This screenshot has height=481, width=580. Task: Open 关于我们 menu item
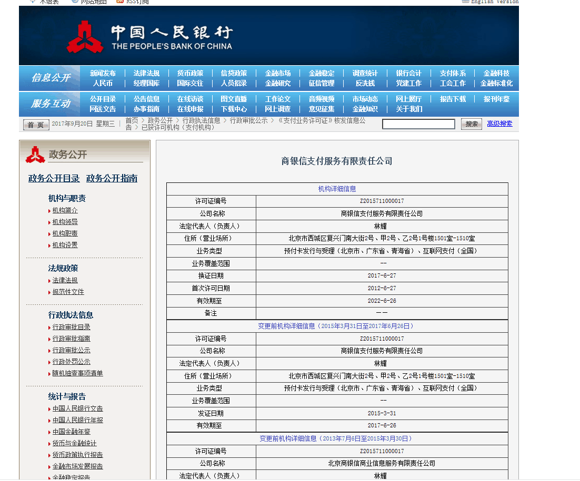(x=409, y=109)
